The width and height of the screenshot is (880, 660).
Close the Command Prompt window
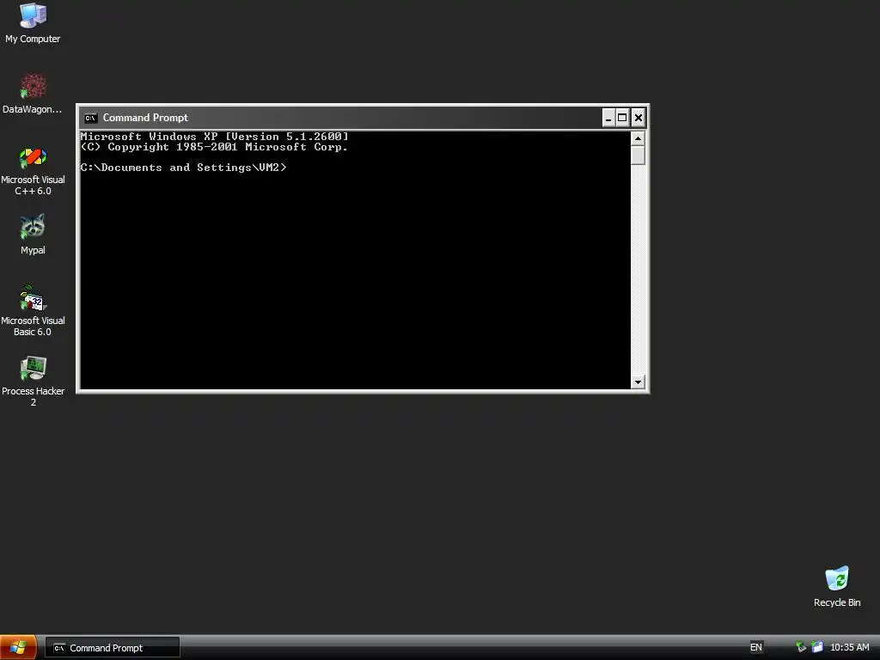pyautogui.click(x=639, y=118)
